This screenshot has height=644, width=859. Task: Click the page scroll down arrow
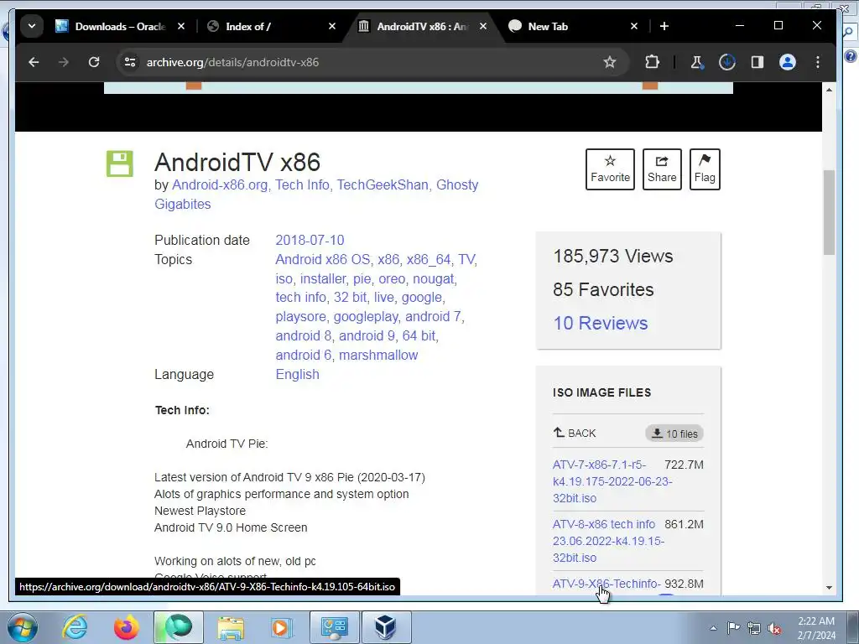click(x=829, y=588)
